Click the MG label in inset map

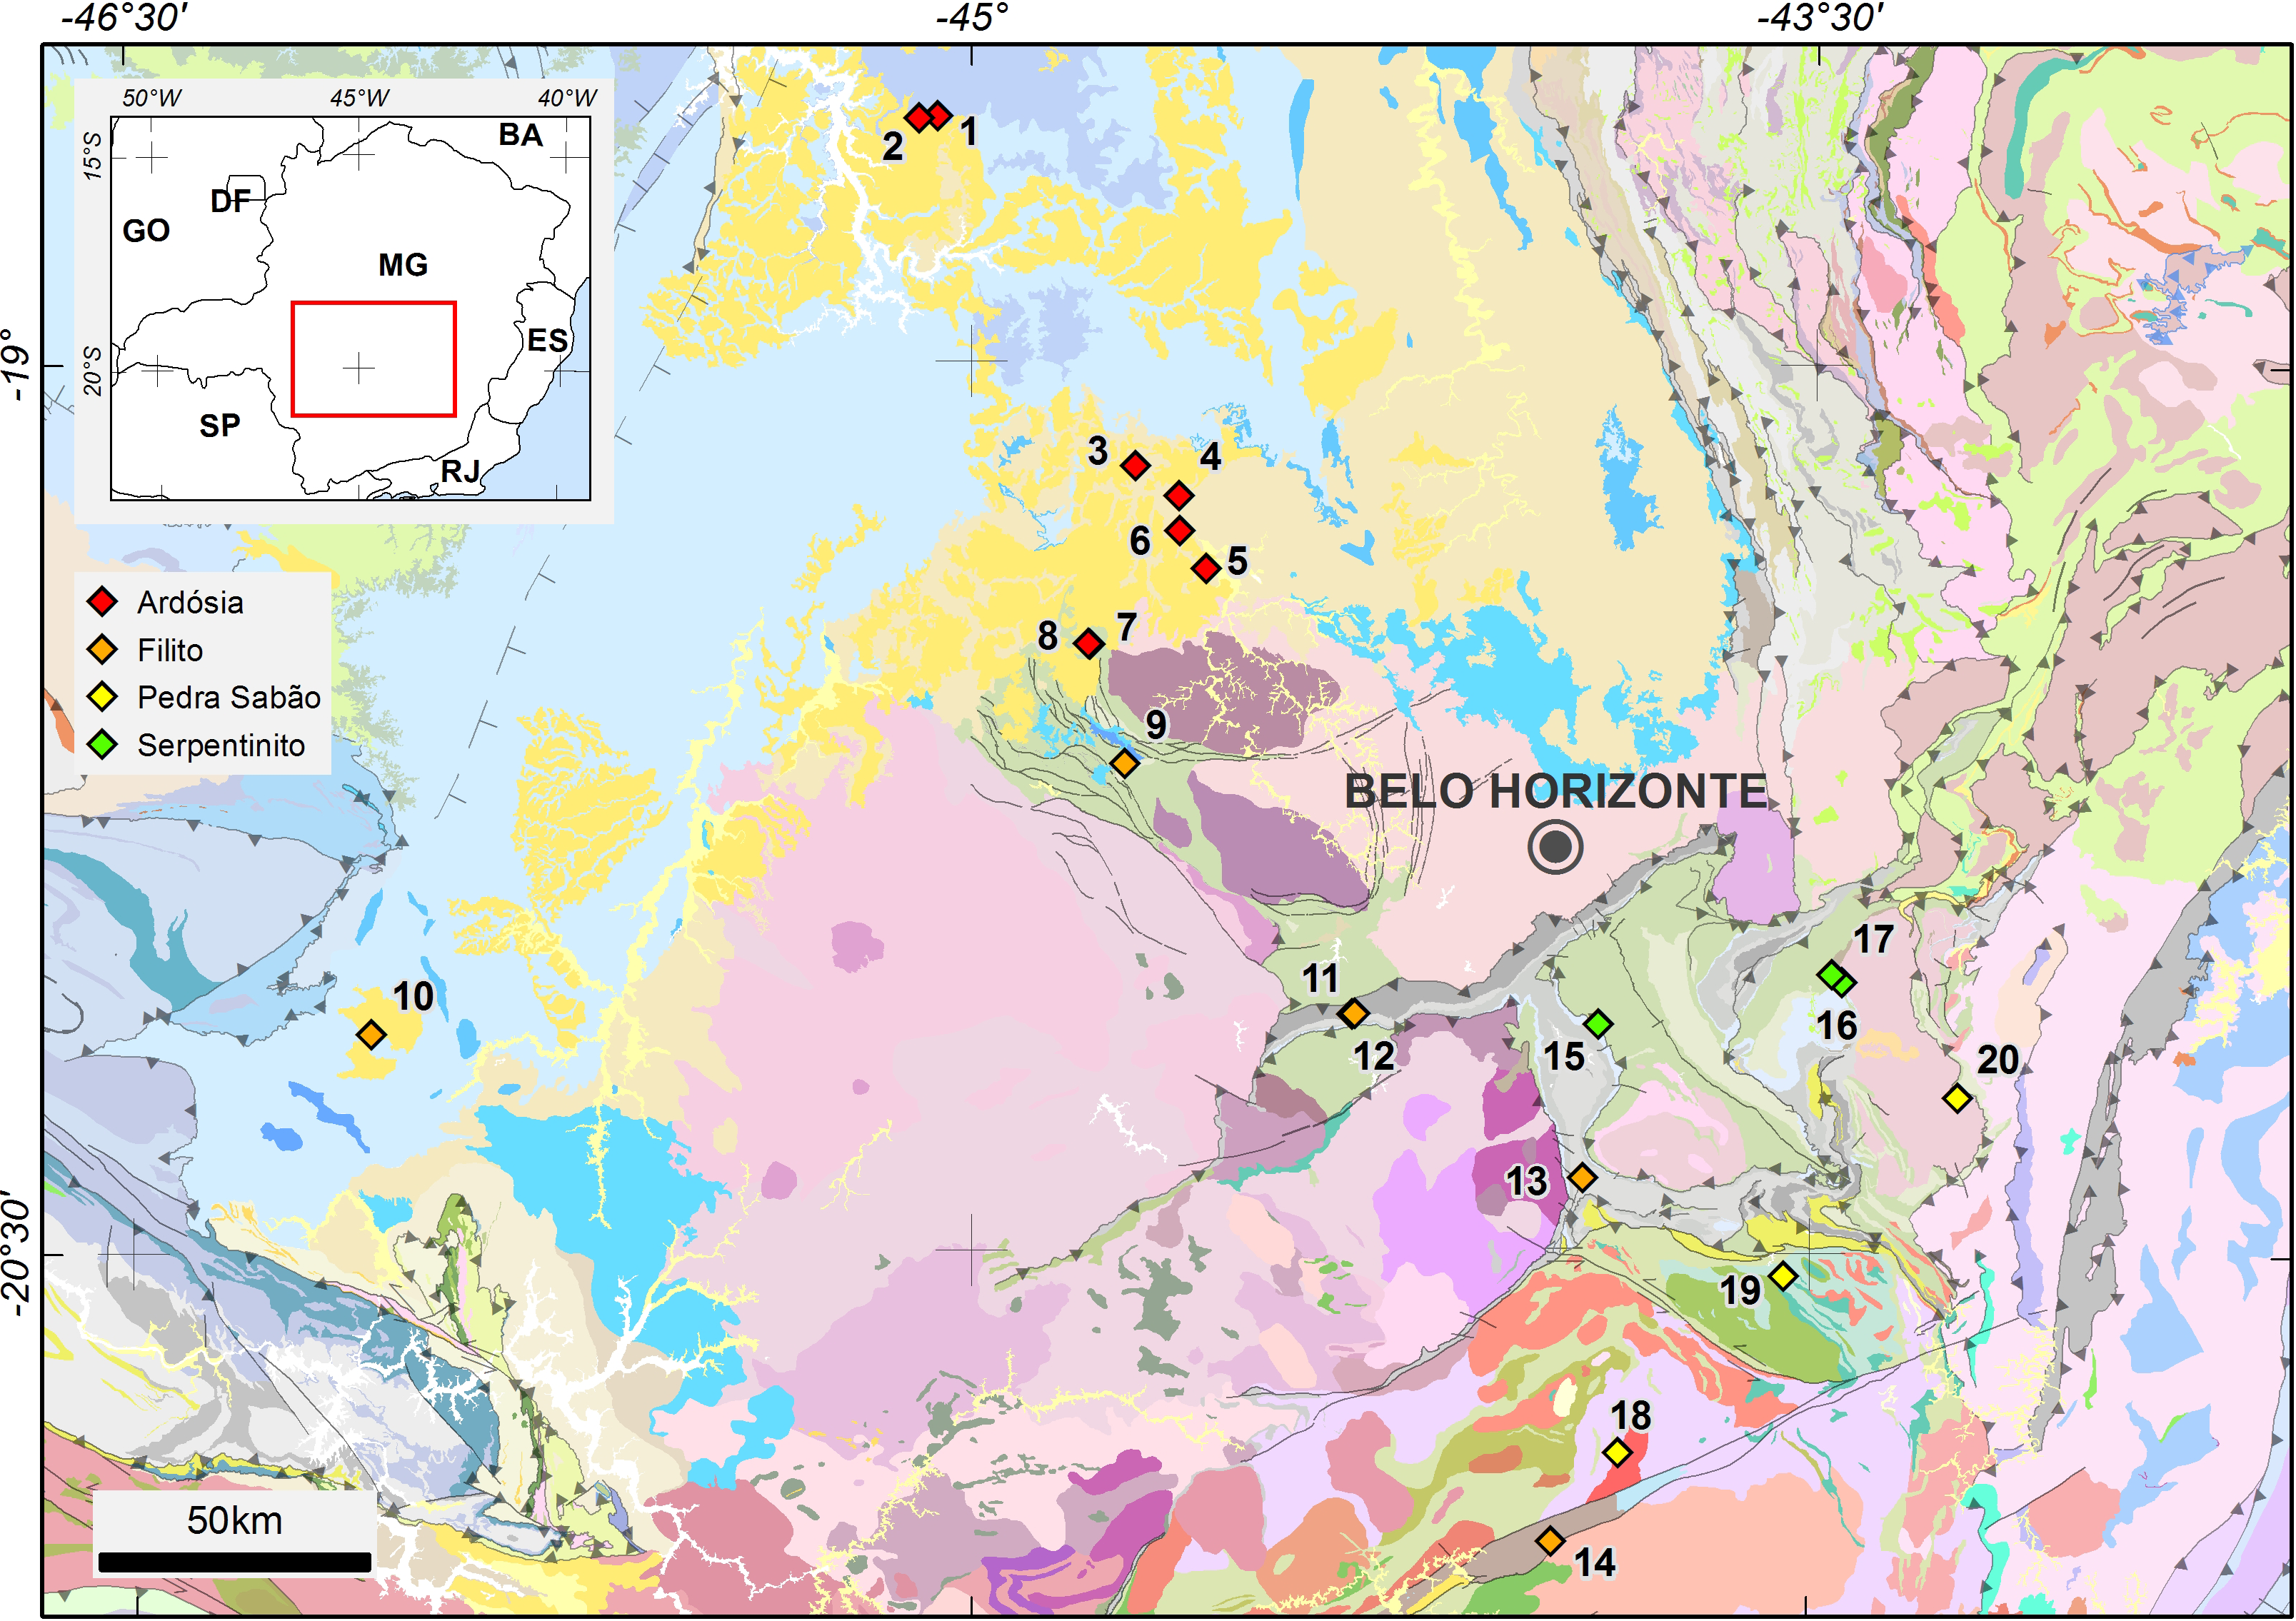click(x=403, y=265)
